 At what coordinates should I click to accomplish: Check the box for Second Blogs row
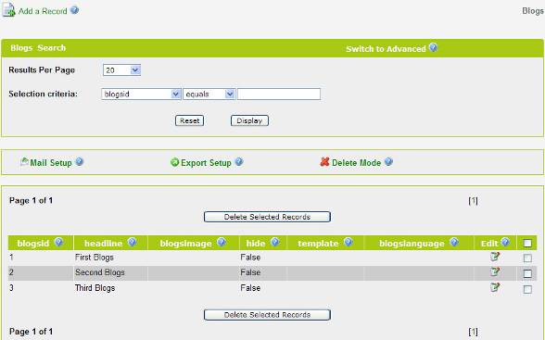(x=527, y=273)
